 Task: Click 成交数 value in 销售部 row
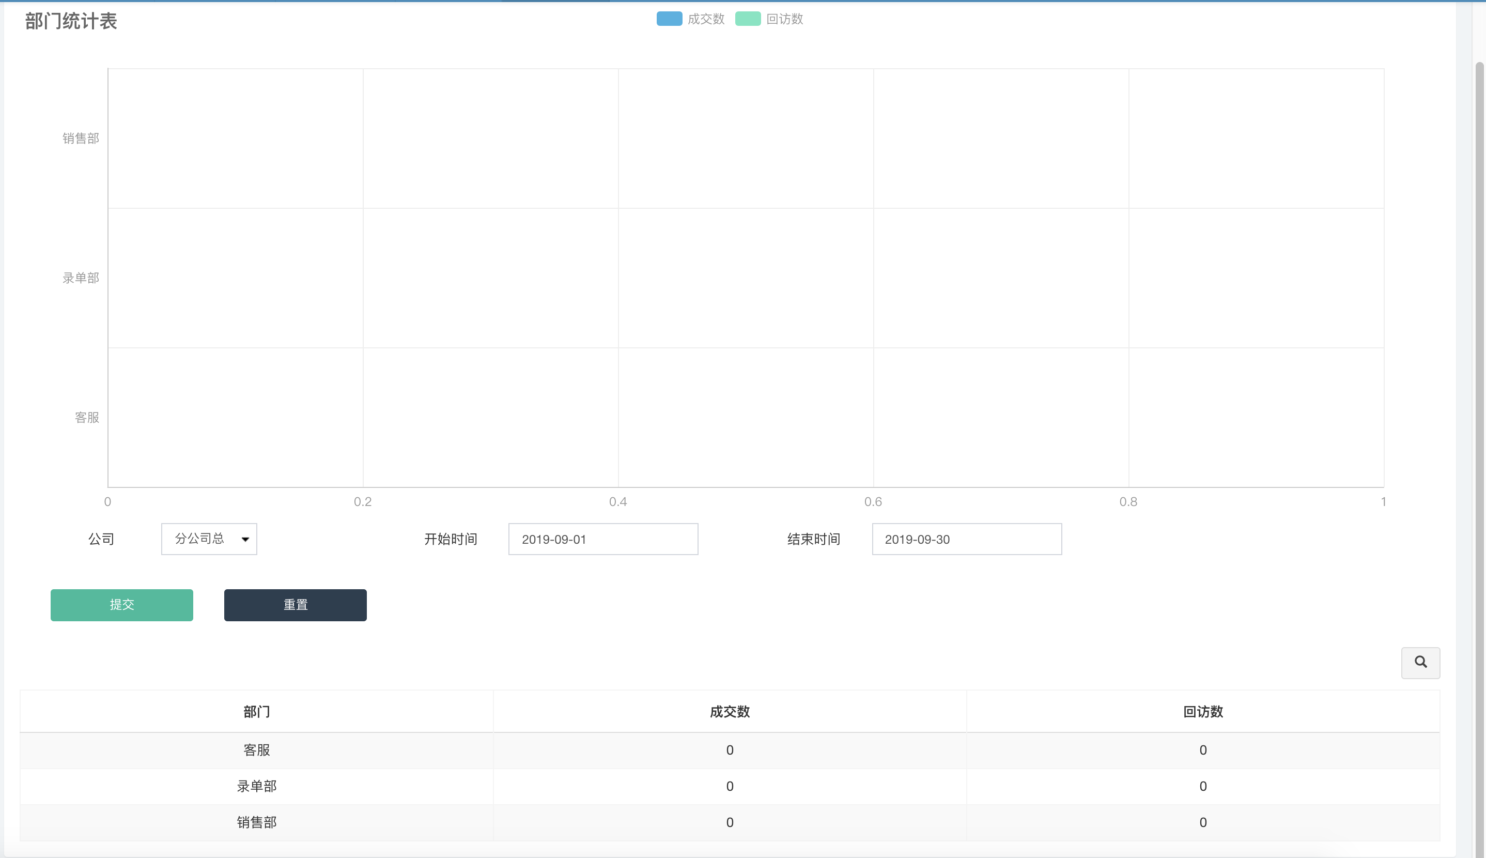click(x=730, y=822)
